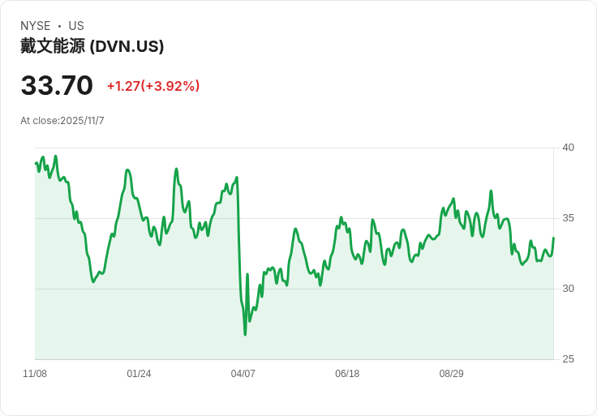Image resolution: width=597 pixels, height=416 pixels.
Task: Click the late-January price peak on the line
Action: (127, 170)
